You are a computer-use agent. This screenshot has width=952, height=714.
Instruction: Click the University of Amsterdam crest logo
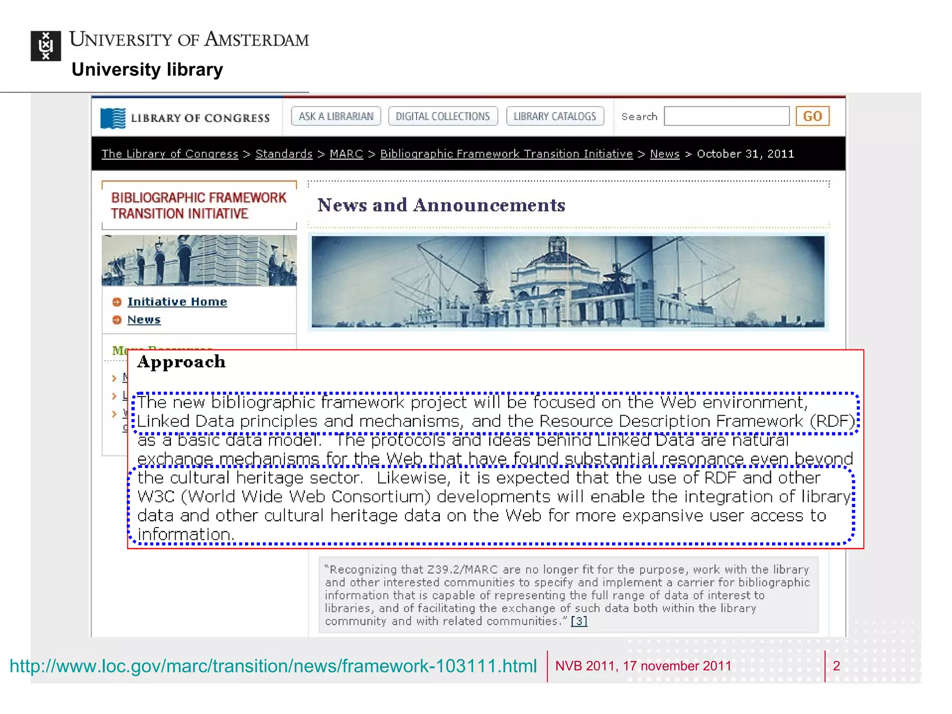tap(46, 46)
